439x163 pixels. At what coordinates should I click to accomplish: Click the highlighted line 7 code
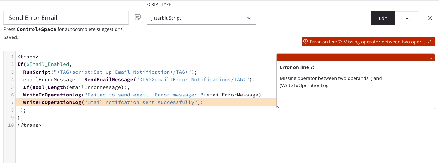pos(113,102)
